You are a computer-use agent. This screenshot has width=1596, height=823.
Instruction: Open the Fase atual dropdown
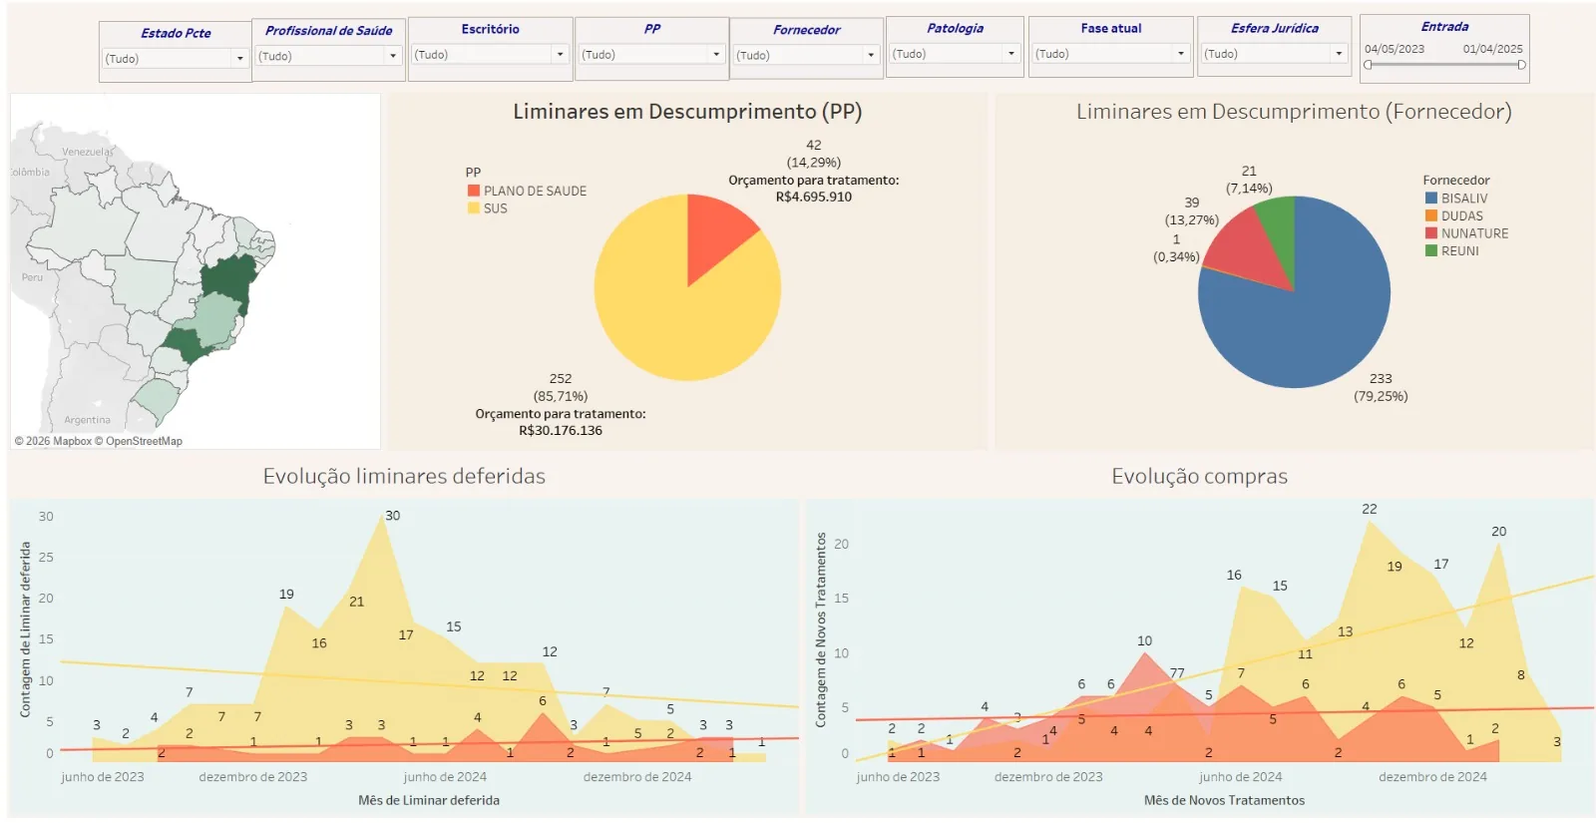[x=1110, y=54]
